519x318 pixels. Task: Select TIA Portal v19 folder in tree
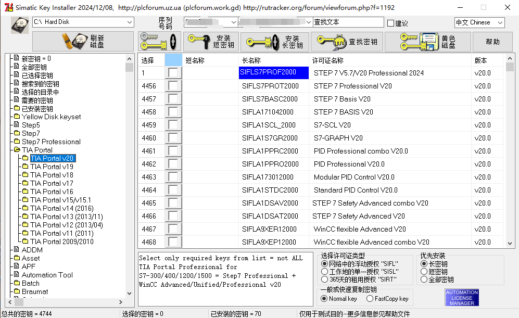(52, 167)
